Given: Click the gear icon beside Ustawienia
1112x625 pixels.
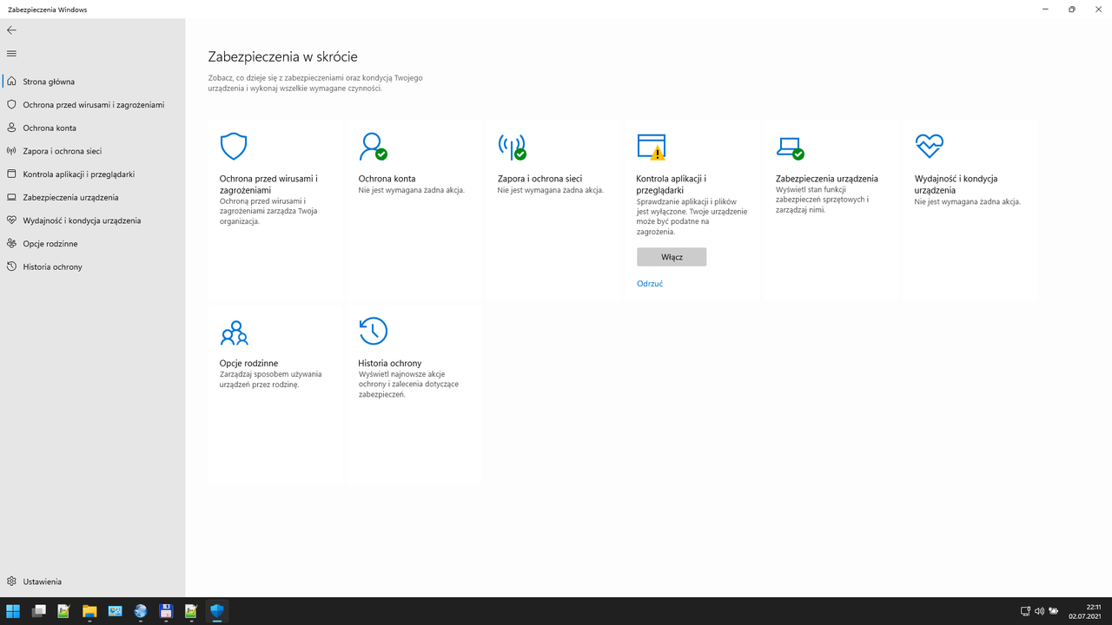Looking at the screenshot, I should (x=11, y=582).
